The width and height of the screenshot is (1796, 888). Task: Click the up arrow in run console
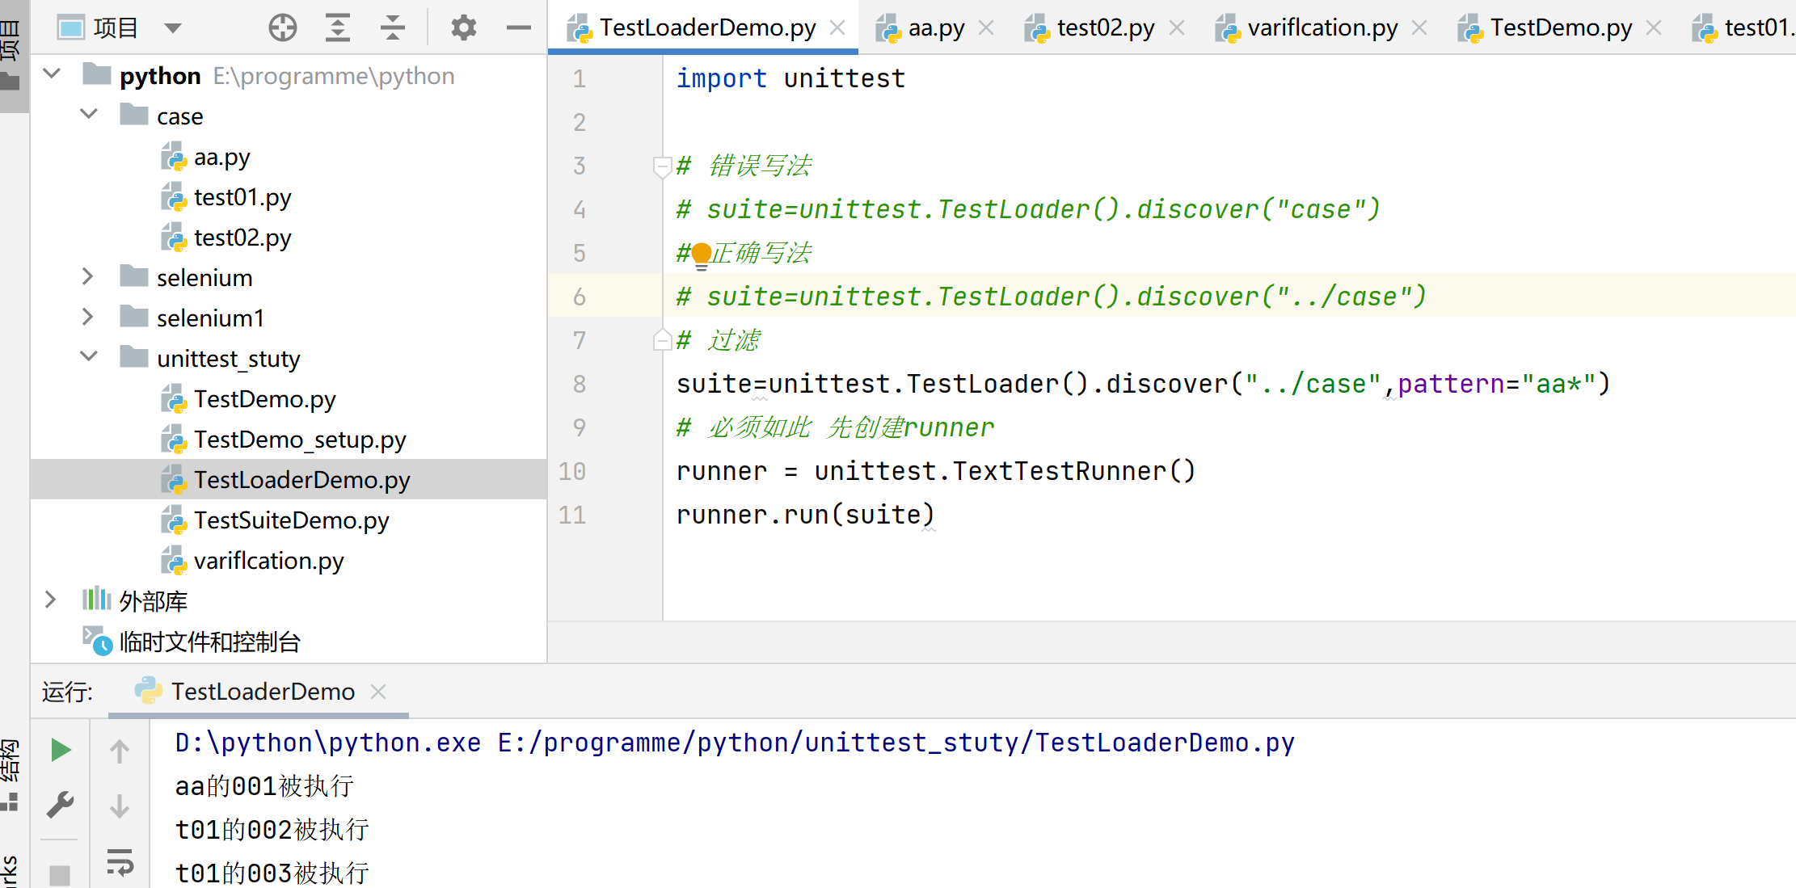coord(120,751)
